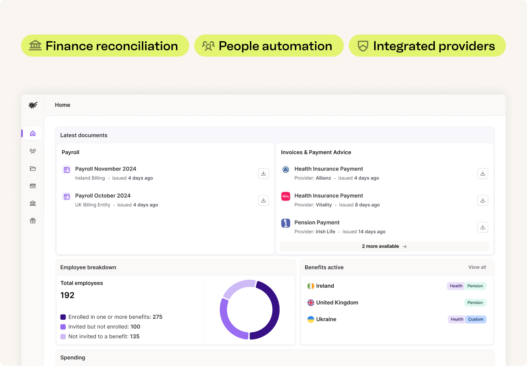Click the Payroll November 2024 sheet icon

pyautogui.click(x=67, y=170)
